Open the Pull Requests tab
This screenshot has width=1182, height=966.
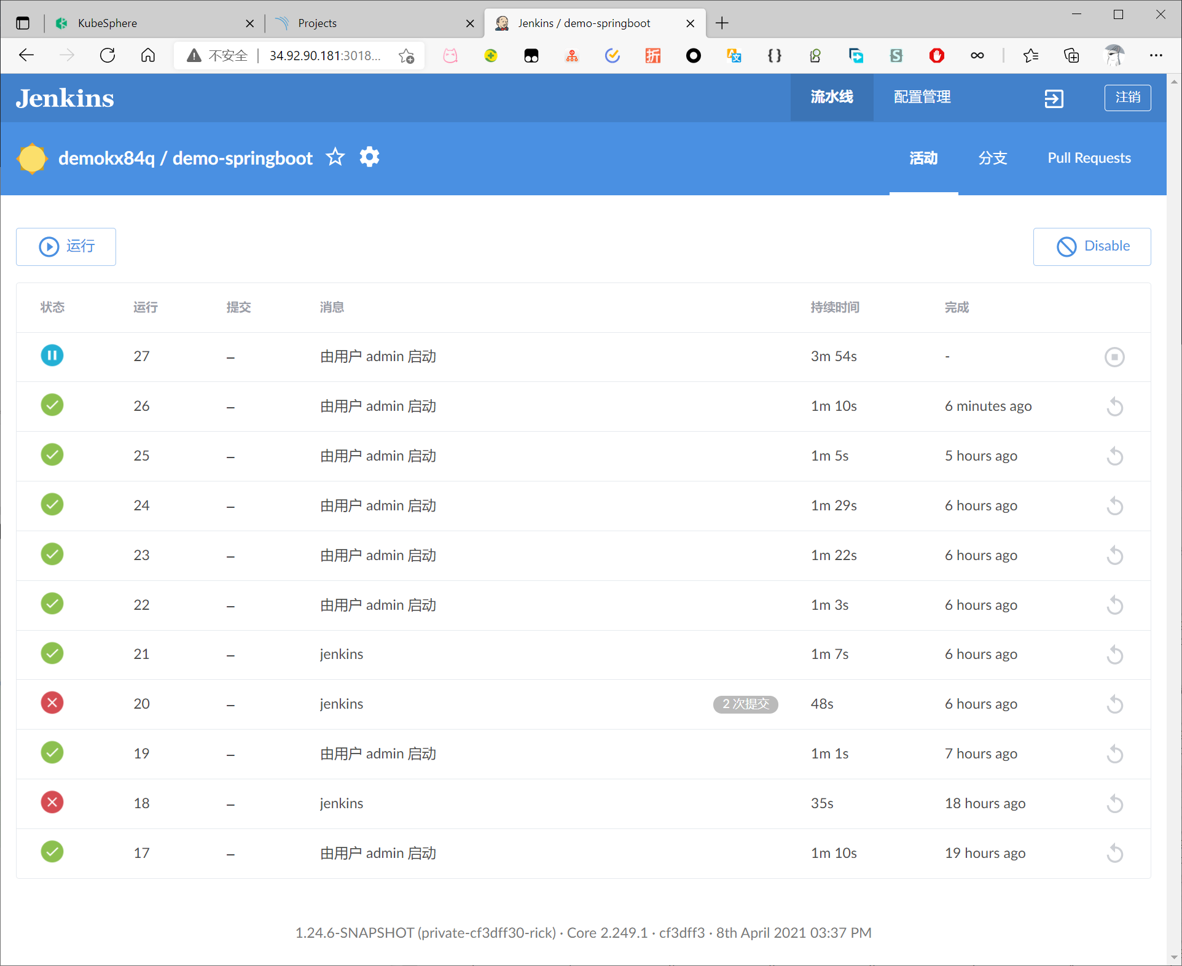pos(1089,158)
